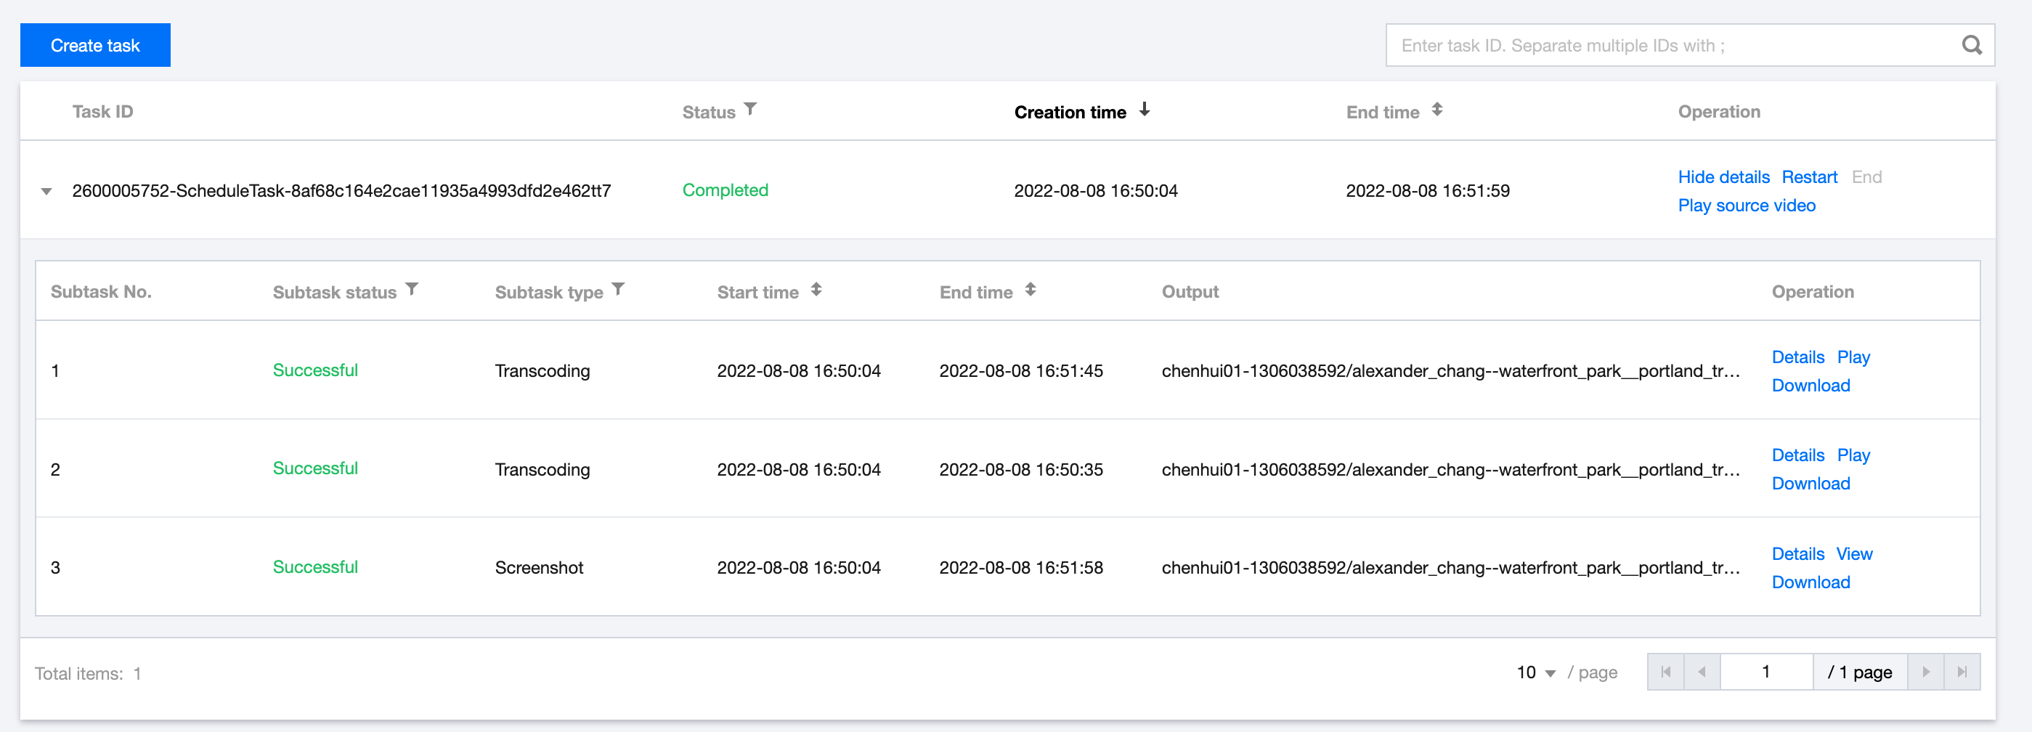Click the Creation time column header
The width and height of the screenshot is (2032, 732).
(1070, 112)
